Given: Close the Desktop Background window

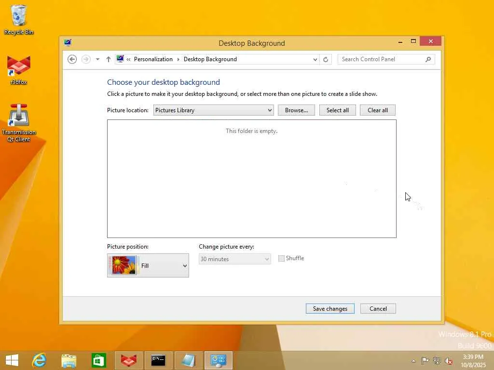Looking at the screenshot, I should tap(430, 41).
